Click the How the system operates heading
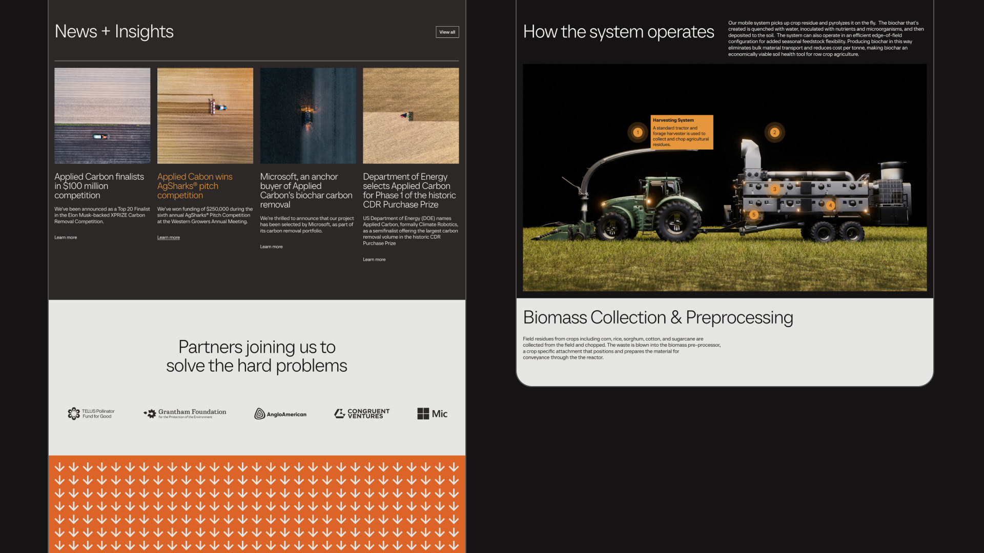Image resolution: width=984 pixels, height=553 pixels. (x=619, y=32)
